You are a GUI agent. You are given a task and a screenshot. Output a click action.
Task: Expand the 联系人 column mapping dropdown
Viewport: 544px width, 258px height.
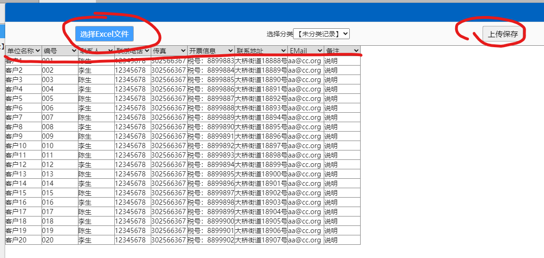coord(96,50)
